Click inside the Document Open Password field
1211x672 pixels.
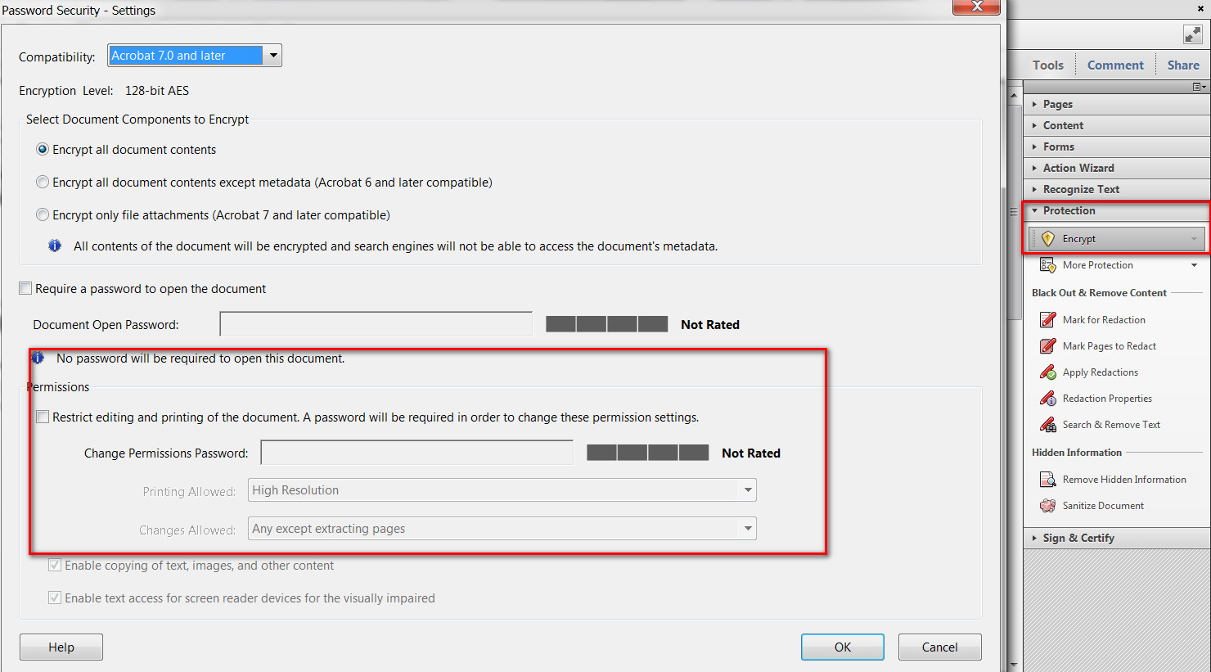click(x=376, y=325)
